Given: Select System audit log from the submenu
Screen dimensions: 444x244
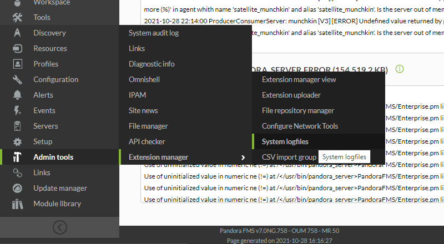Looking at the screenshot, I should pos(154,33).
